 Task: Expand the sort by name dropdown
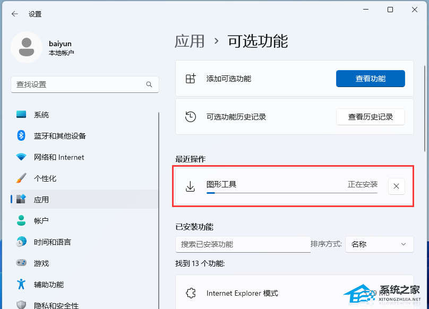click(x=379, y=244)
